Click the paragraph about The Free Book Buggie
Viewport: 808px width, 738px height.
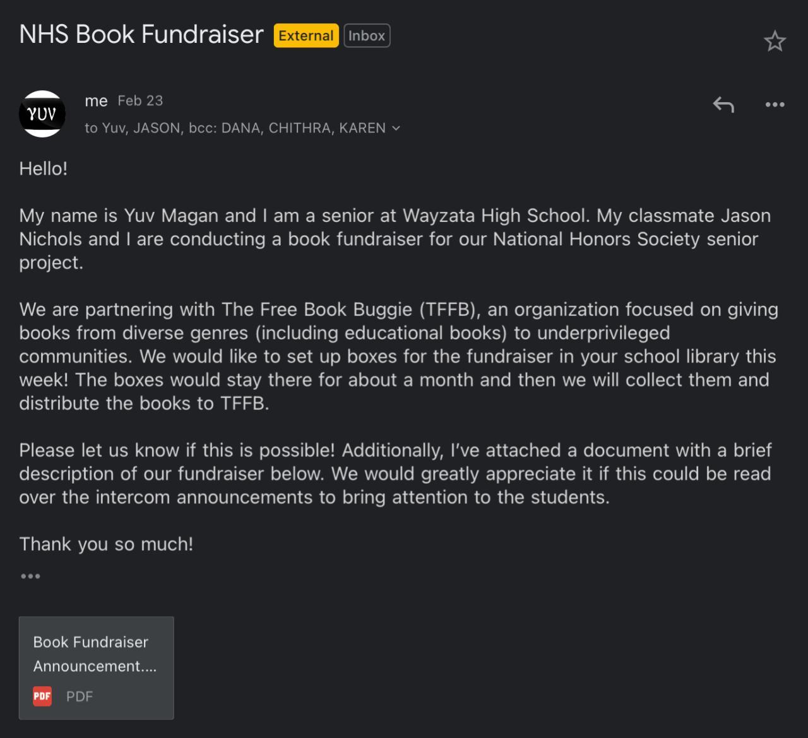(398, 356)
